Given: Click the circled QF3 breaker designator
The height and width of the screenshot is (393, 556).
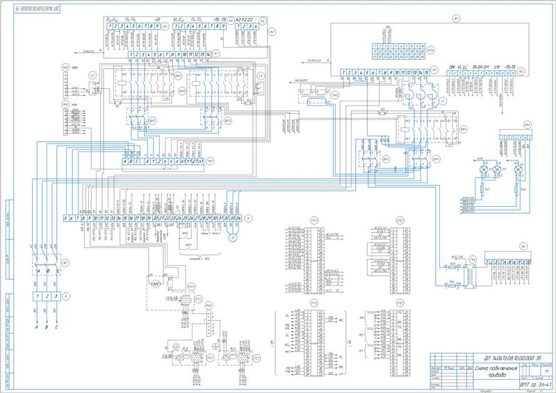Looking at the screenshot, I should [x=229, y=121].
